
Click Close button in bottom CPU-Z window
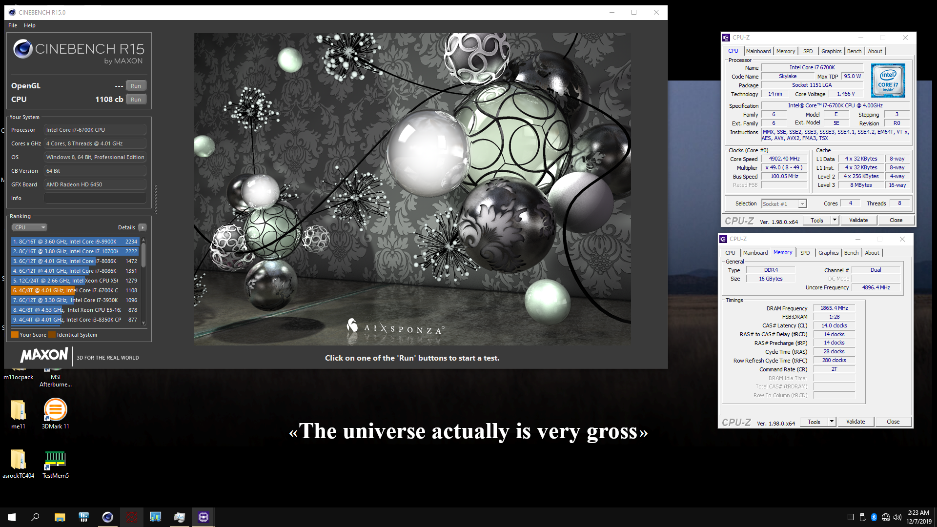pyautogui.click(x=893, y=422)
